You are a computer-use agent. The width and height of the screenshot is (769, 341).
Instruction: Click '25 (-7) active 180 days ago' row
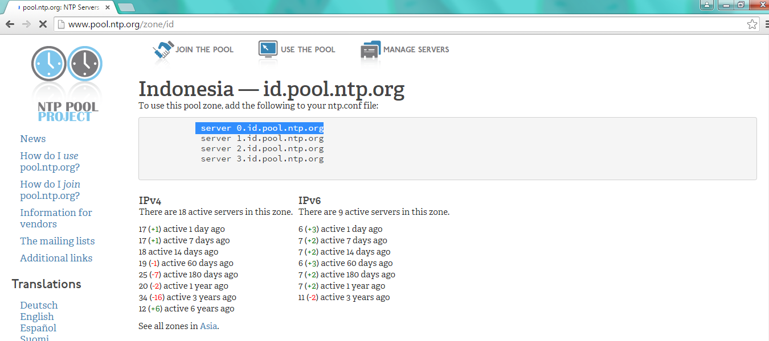188,275
